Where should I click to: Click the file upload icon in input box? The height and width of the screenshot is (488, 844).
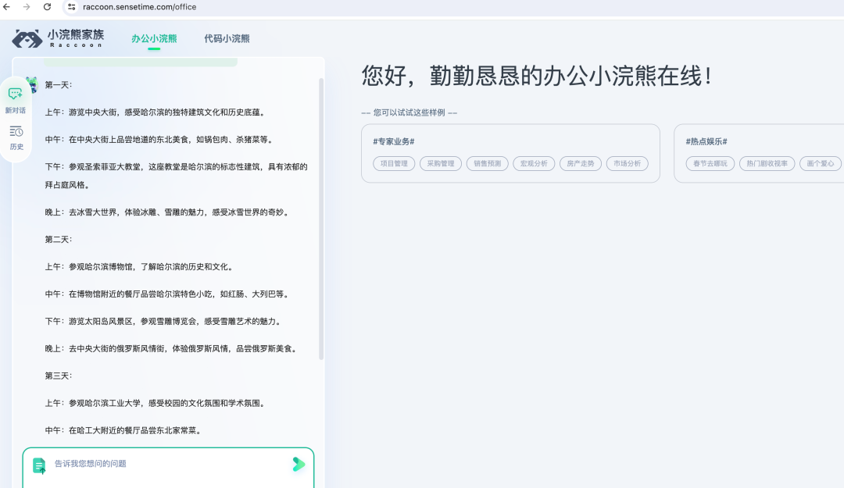[x=39, y=465]
